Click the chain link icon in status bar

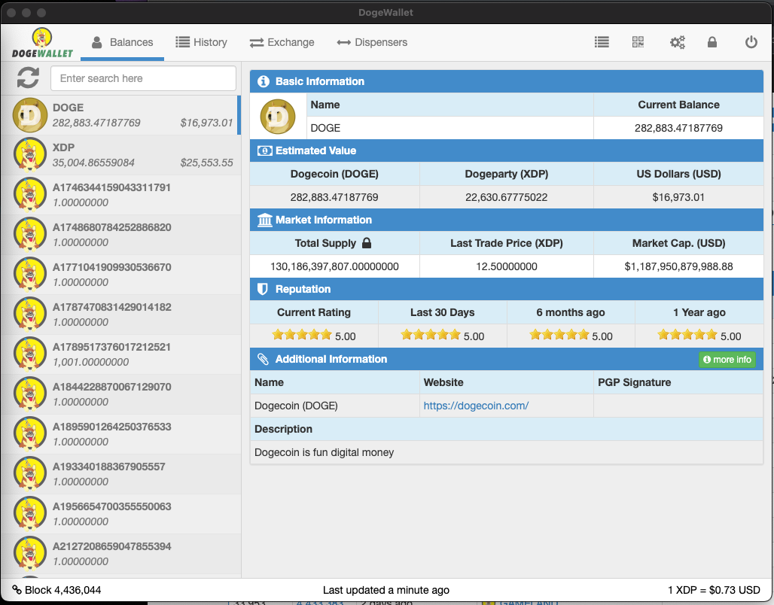click(x=17, y=590)
